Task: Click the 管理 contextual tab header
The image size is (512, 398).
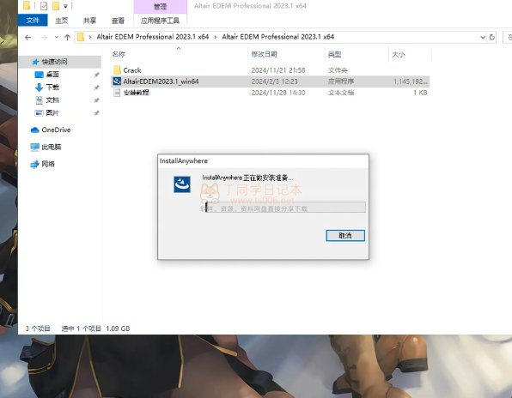Action: point(161,7)
